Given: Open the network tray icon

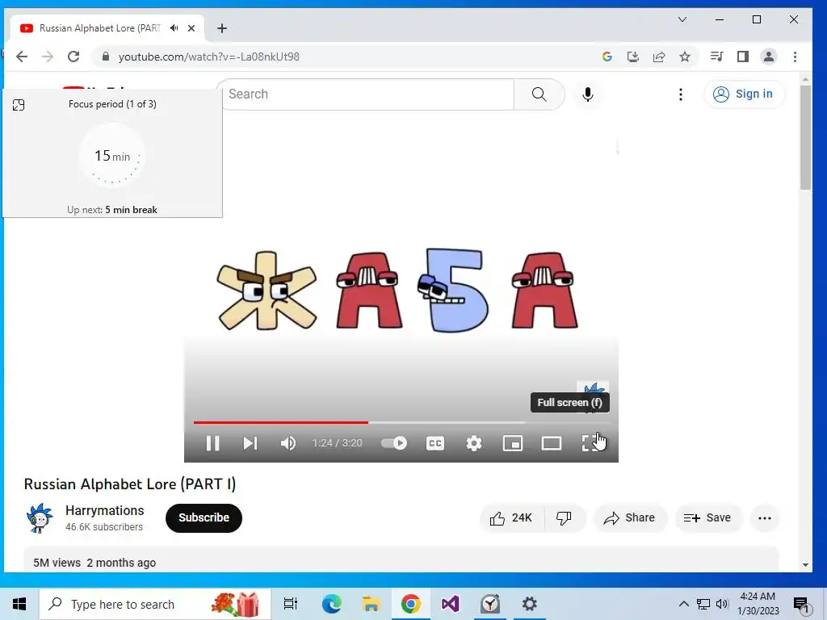Looking at the screenshot, I should 703,604.
